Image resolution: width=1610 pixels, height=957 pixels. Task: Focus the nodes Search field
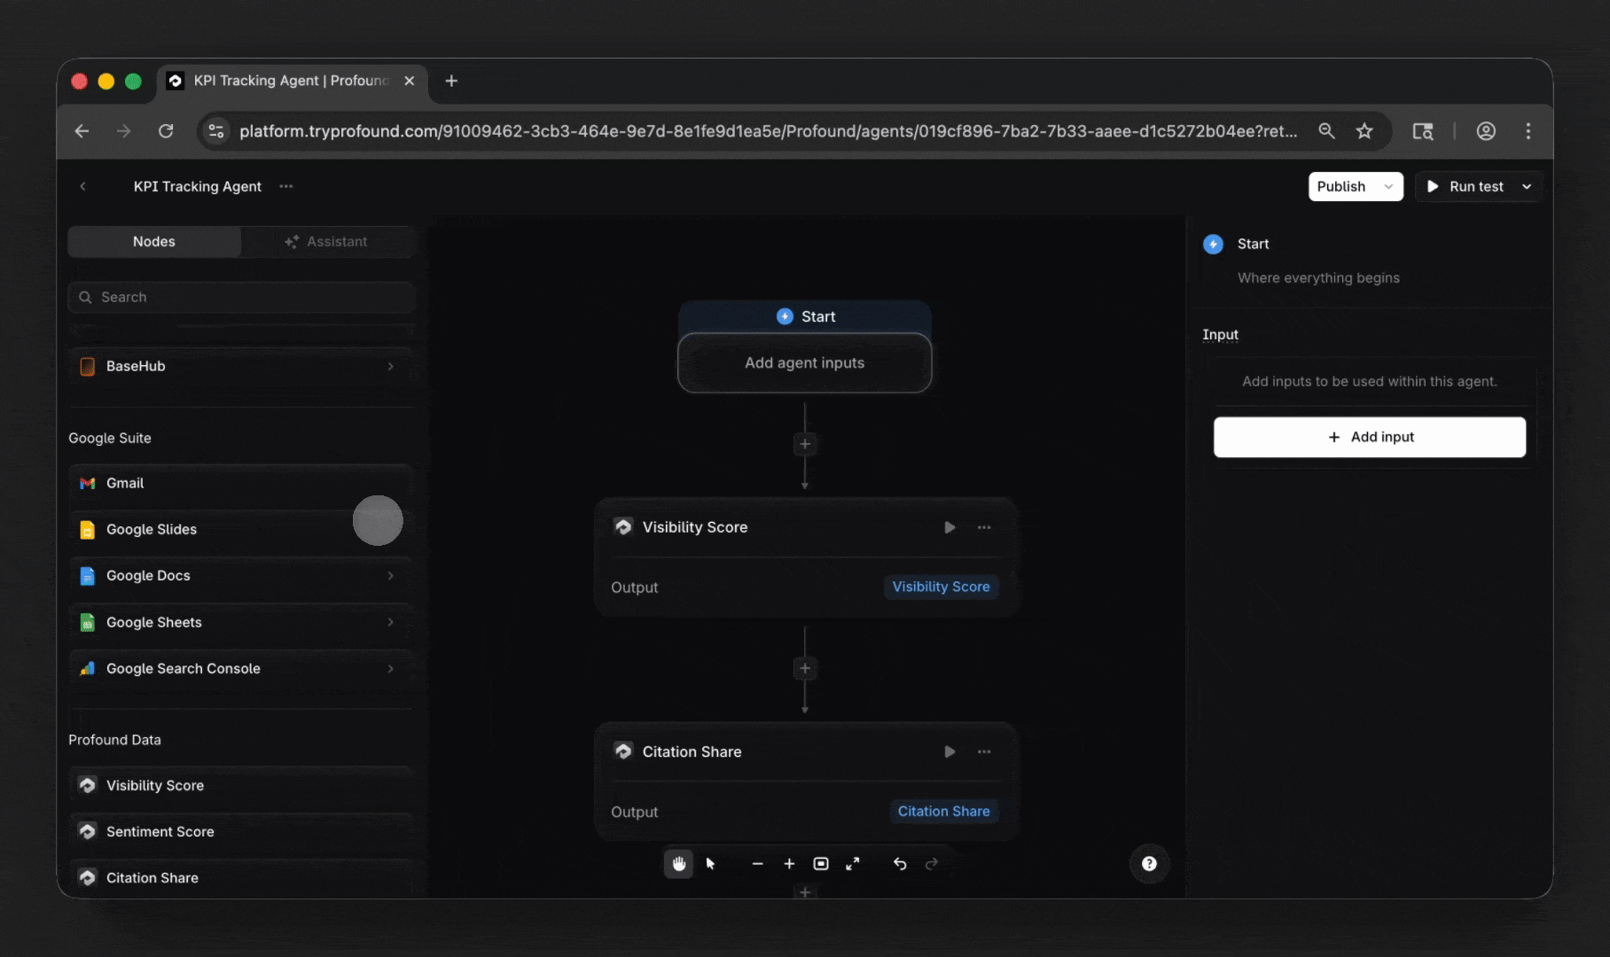[241, 297]
